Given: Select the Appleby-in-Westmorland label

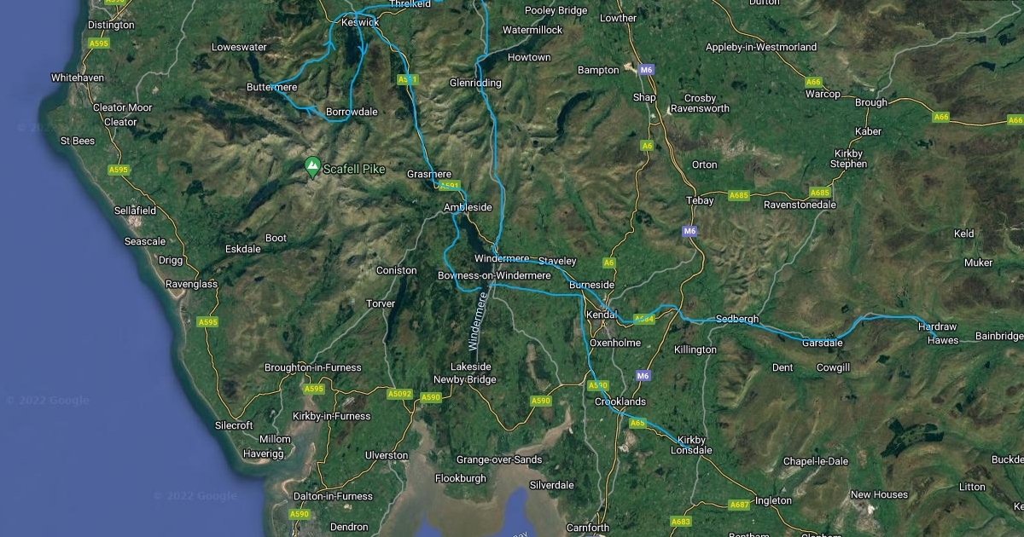Looking at the screenshot, I should tap(761, 47).
